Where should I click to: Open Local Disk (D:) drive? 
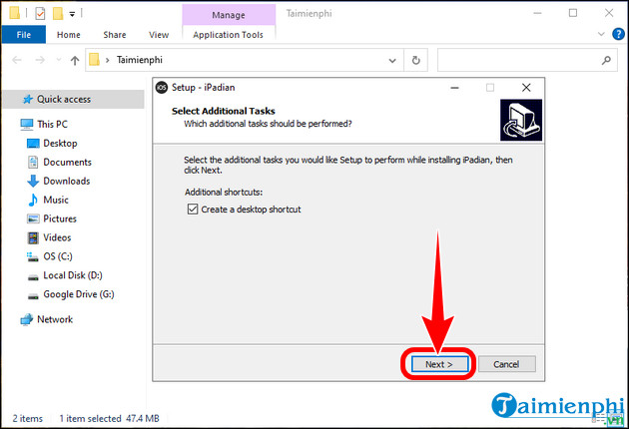73,275
